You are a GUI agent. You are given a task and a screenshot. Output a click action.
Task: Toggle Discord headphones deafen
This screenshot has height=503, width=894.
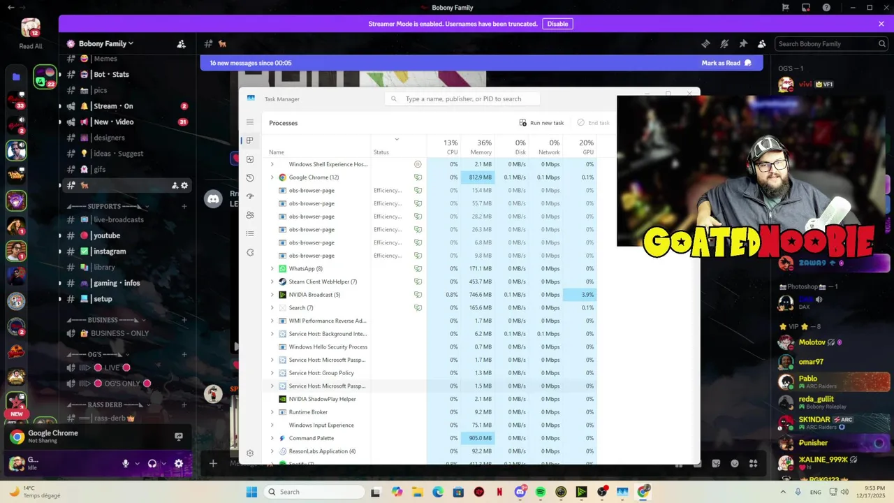(x=152, y=463)
